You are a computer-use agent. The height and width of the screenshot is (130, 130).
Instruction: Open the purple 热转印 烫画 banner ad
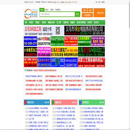tap(98, 41)
